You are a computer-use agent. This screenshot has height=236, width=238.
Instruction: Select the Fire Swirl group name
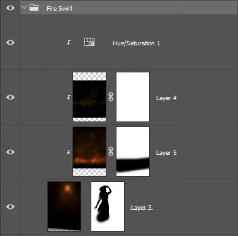click(59, 9)
